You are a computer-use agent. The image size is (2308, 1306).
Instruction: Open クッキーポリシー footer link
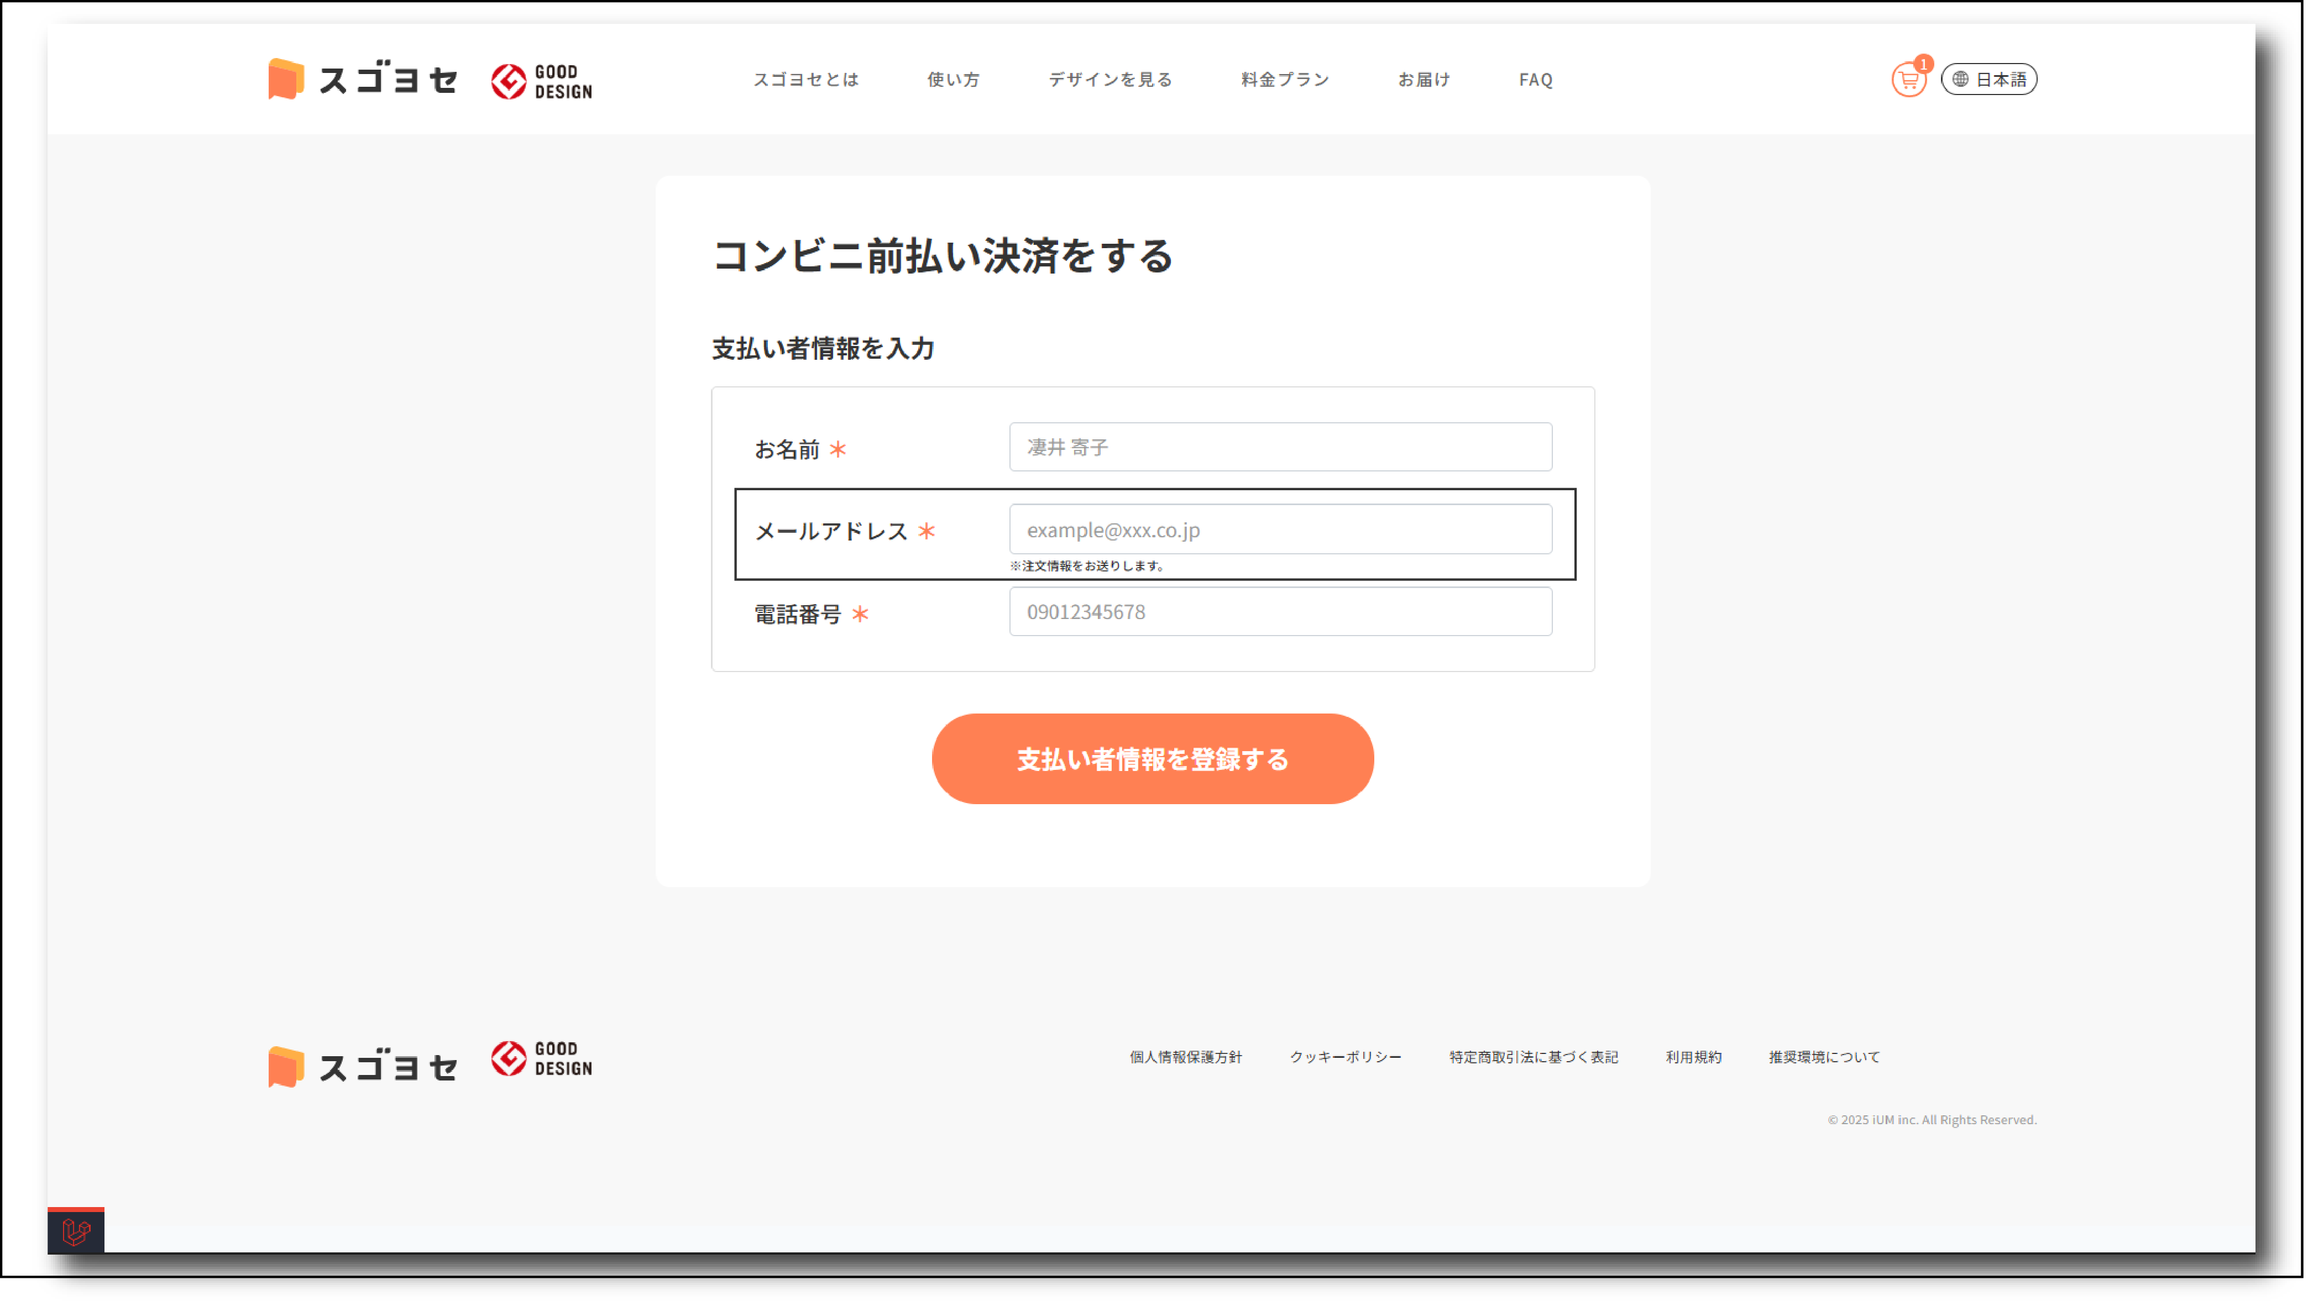click(x=1344, y=1057)
